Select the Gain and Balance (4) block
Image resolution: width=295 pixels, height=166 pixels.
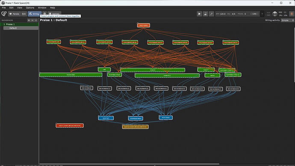(x=161, y=88)
